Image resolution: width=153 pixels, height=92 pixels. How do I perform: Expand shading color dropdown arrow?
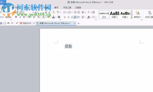(x=91, y=17)
